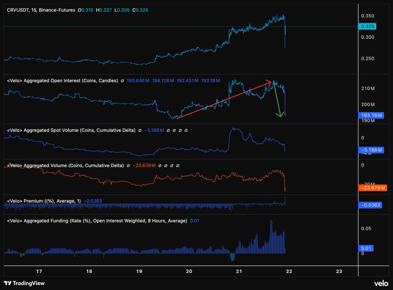Image resolution: width=393 pixels, height=290 pixels.
Task: Click date 17 on time axis
Action: click(39, 271)
